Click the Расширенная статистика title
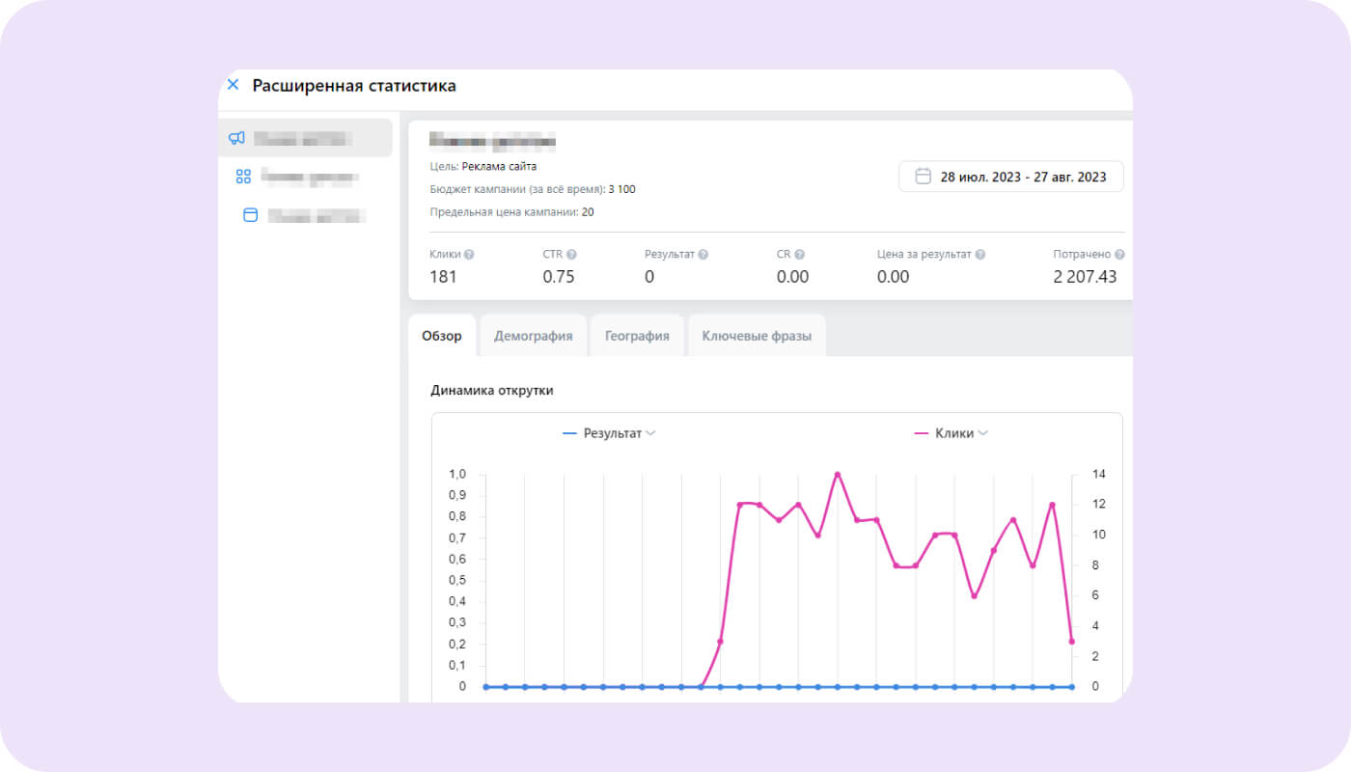Screen dimensions: 1351x772 pos(354,85)
